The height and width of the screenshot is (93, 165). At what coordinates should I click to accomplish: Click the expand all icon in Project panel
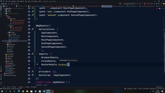coord(19,6)
